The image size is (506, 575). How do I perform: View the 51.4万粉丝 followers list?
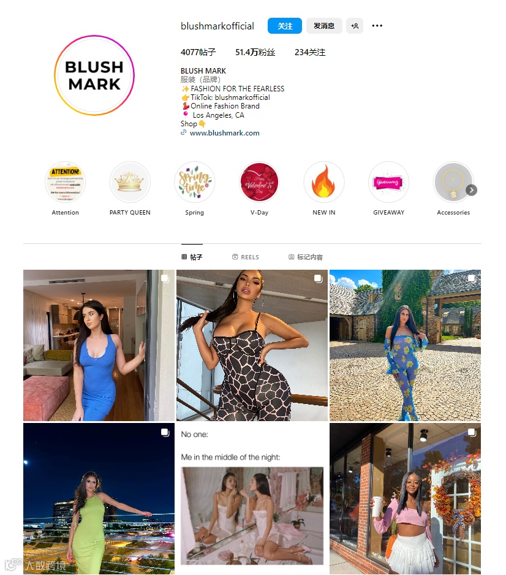(255, 52)
